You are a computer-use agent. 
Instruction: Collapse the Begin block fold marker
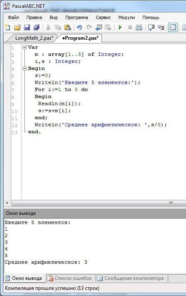[24, 69]
